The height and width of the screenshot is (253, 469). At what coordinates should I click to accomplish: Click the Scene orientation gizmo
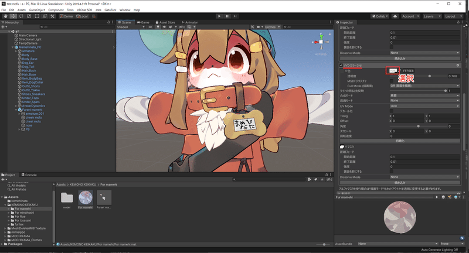(x=321, y=42)
